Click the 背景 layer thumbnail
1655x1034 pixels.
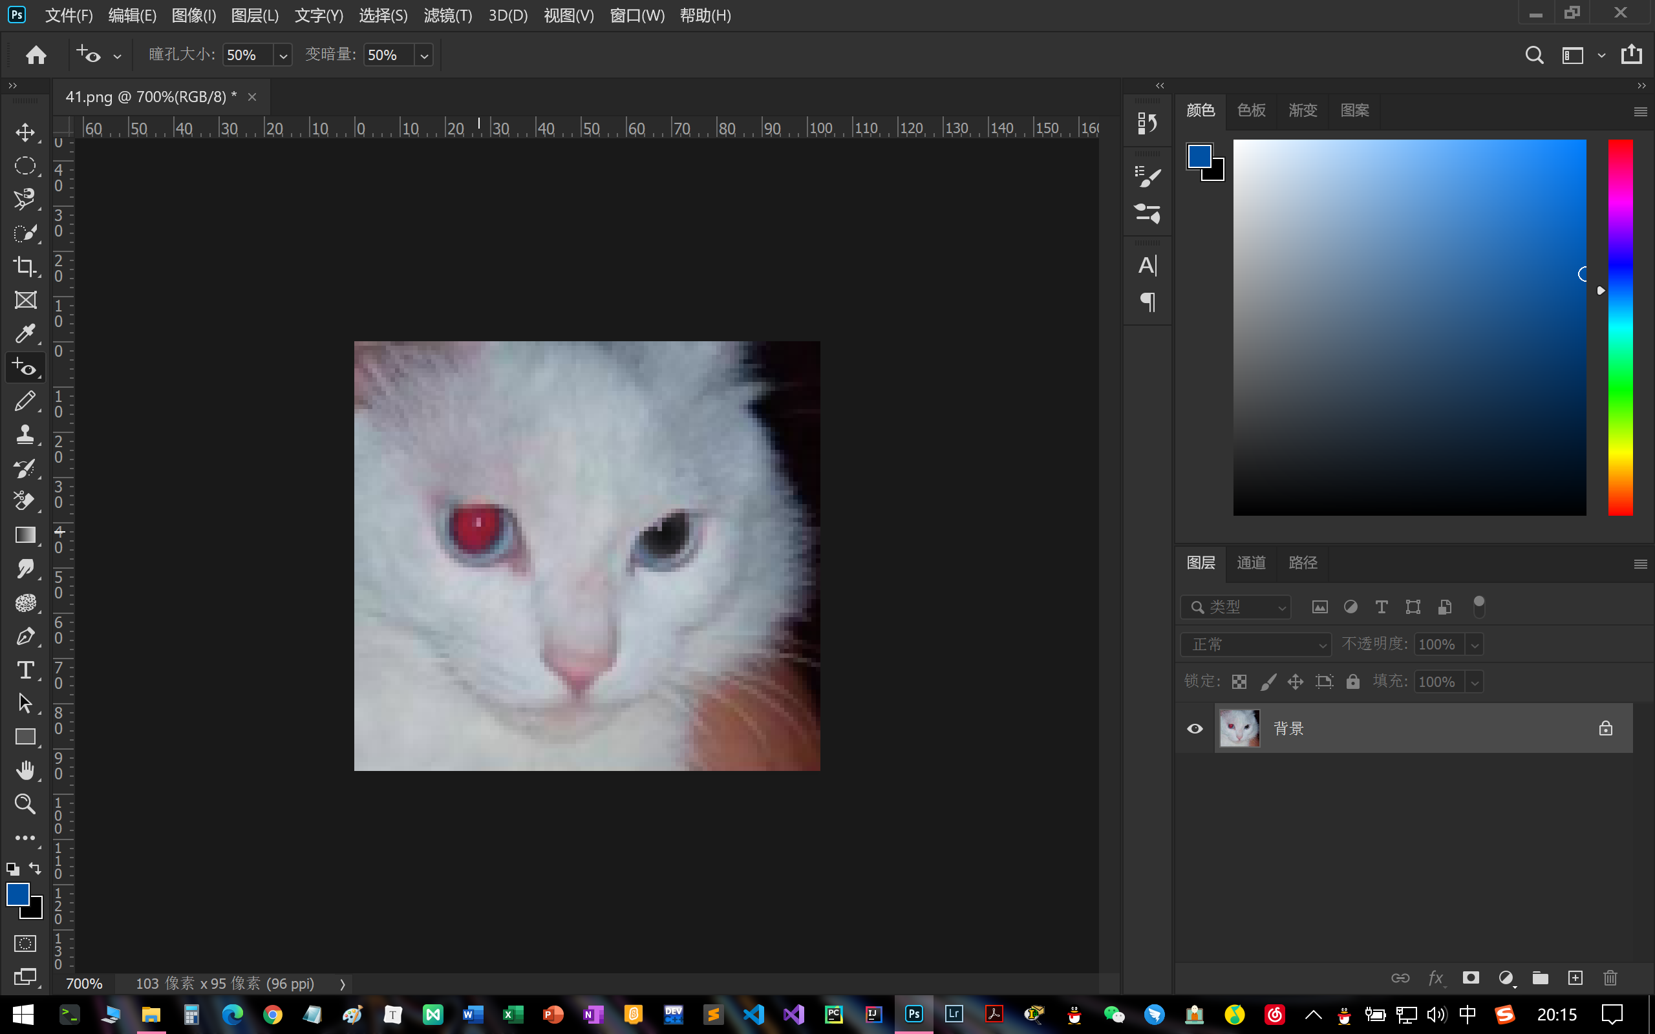point(1239,728)
